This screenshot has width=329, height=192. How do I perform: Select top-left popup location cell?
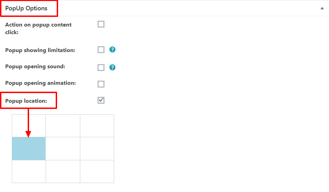(29, 126)
